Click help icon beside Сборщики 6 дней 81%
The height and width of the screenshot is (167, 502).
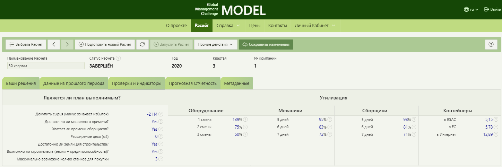click(x=414, y=127)
